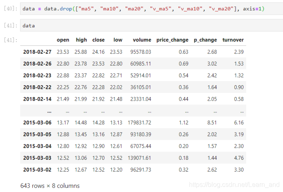Click input prompt label [40]
Image resolution: width=283 pixels, height=192 pixels.
[x=11, y=9]
